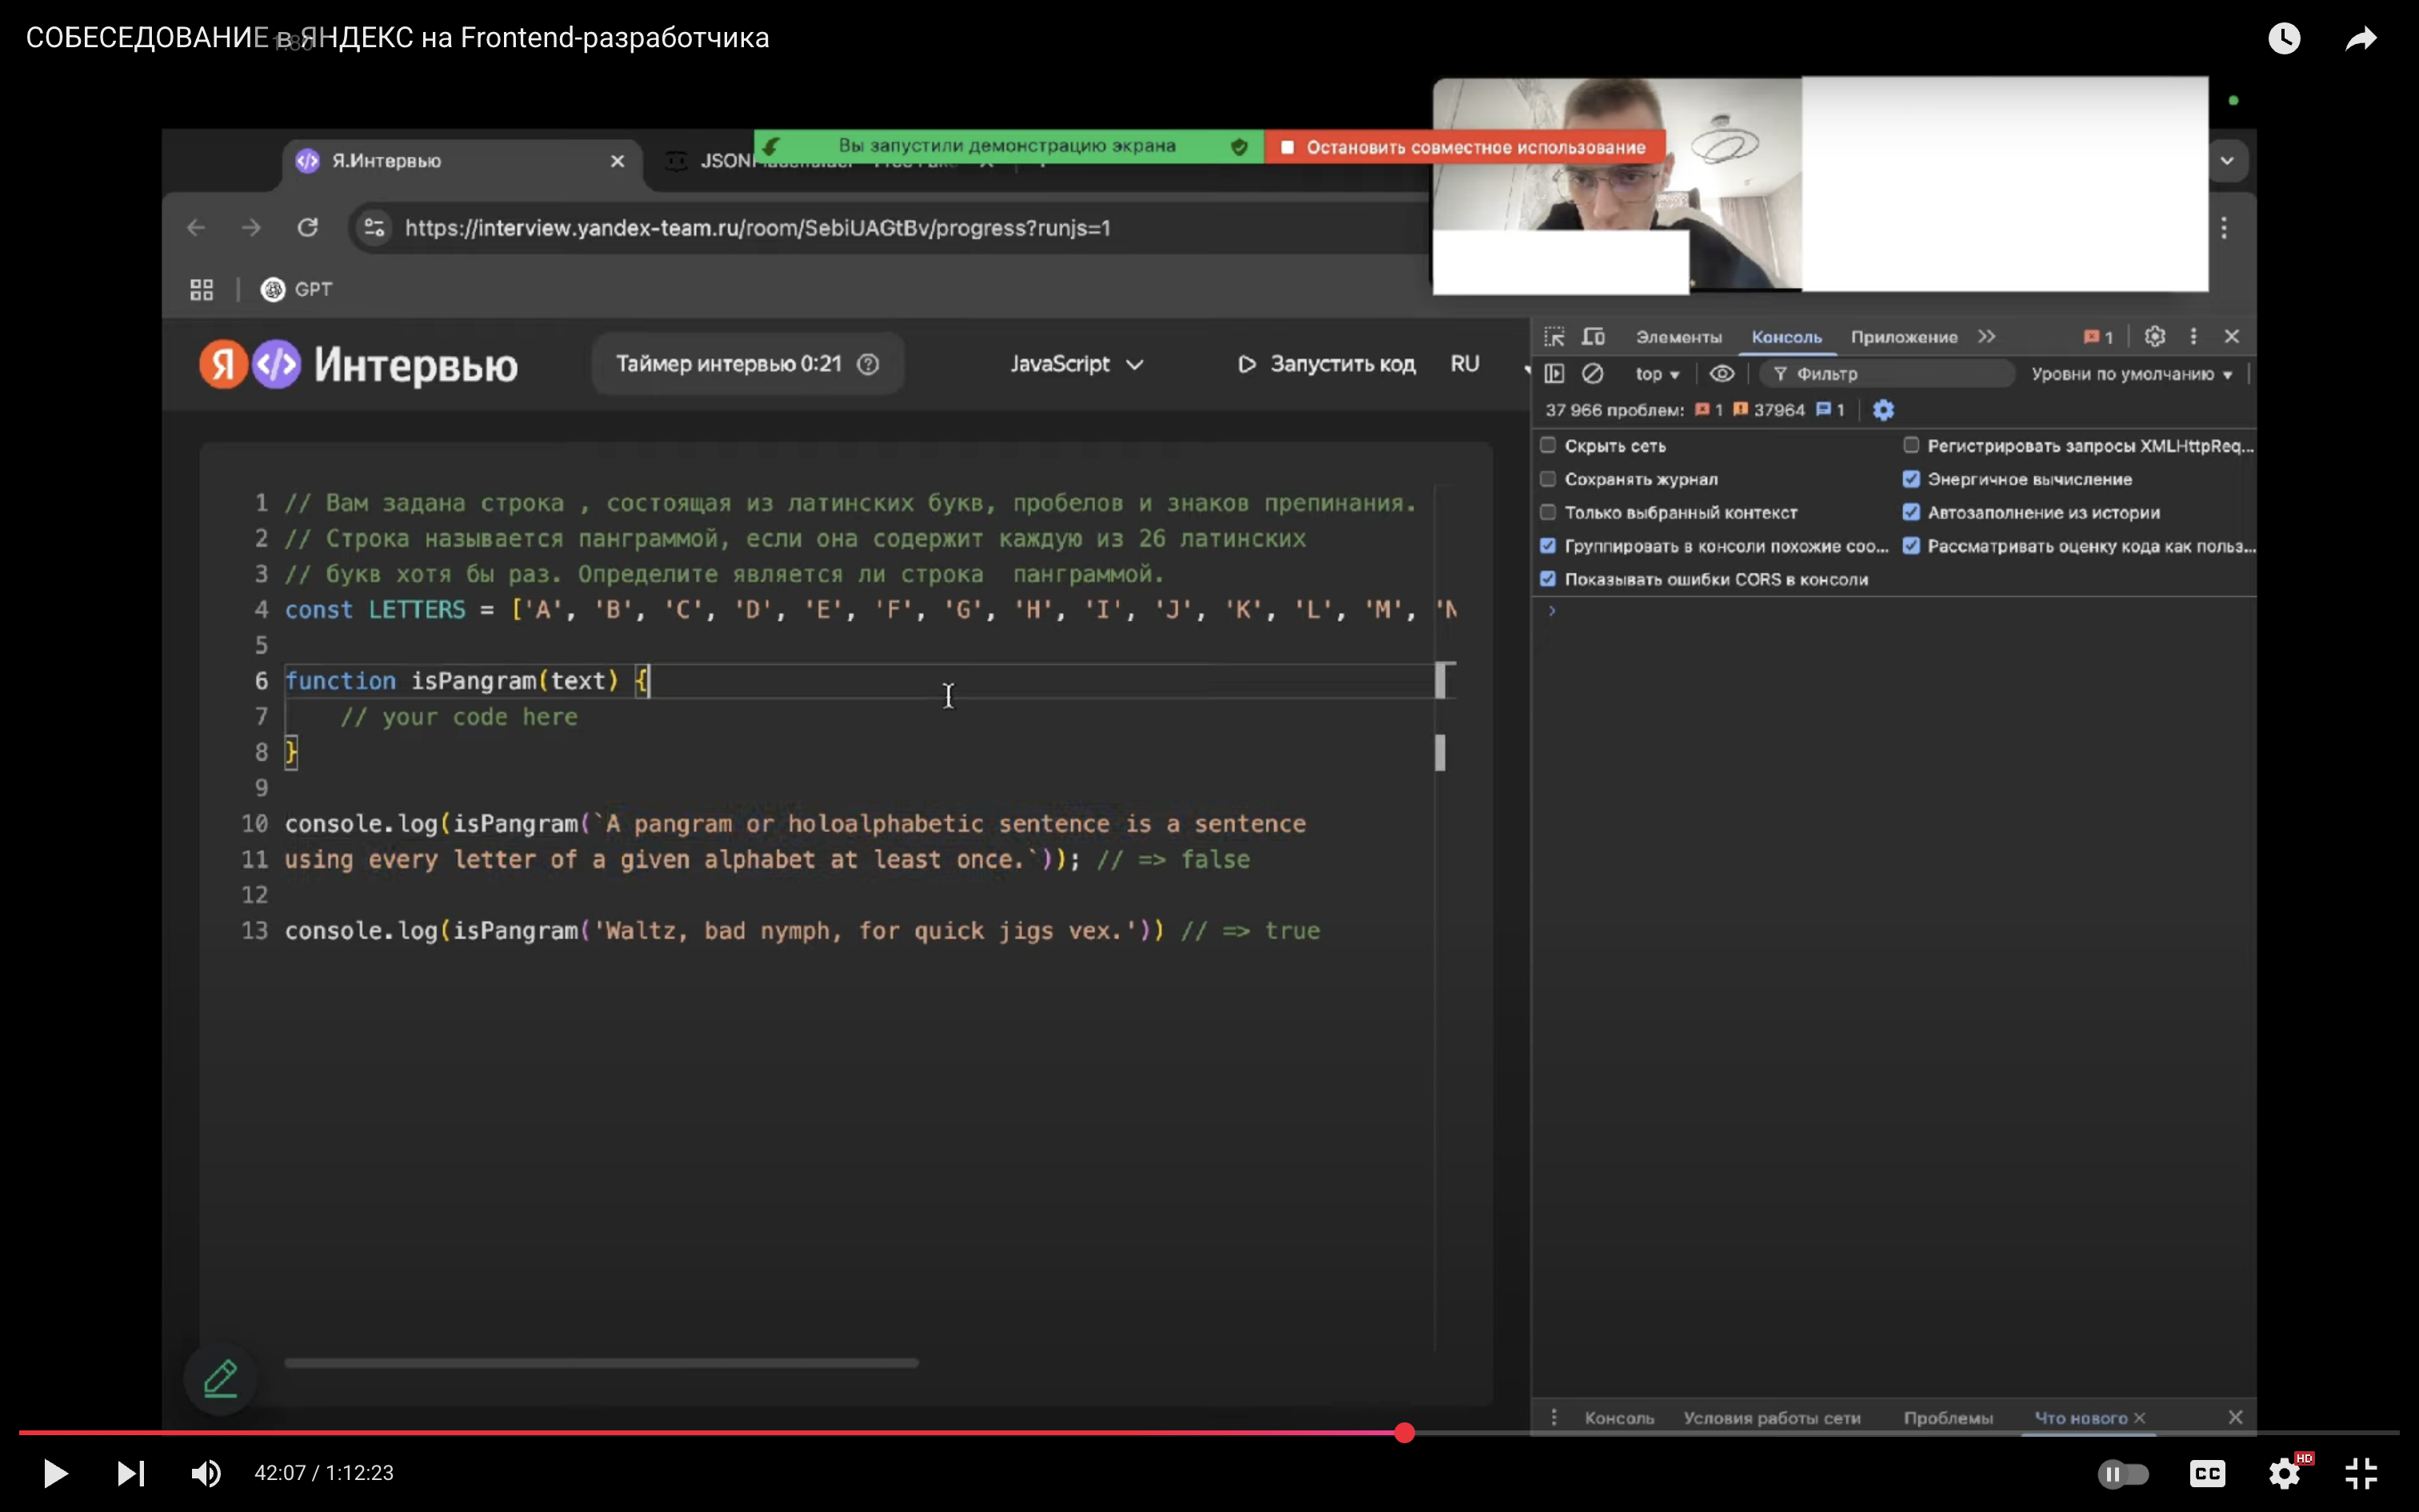This screenshot has height=1512, width=2419.
Task: Click the editor horizontal scrollbar
Action: pos(601,1362)
